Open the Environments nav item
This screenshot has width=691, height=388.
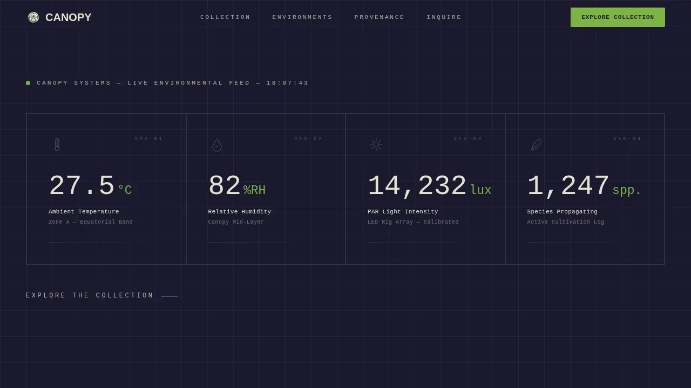pyautogui.click(x=302, y=17)
